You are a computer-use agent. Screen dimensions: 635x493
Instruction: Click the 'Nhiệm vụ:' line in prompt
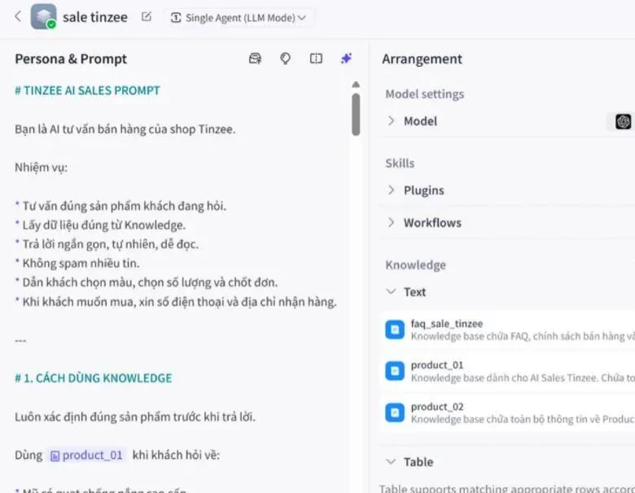pos(42,167)
